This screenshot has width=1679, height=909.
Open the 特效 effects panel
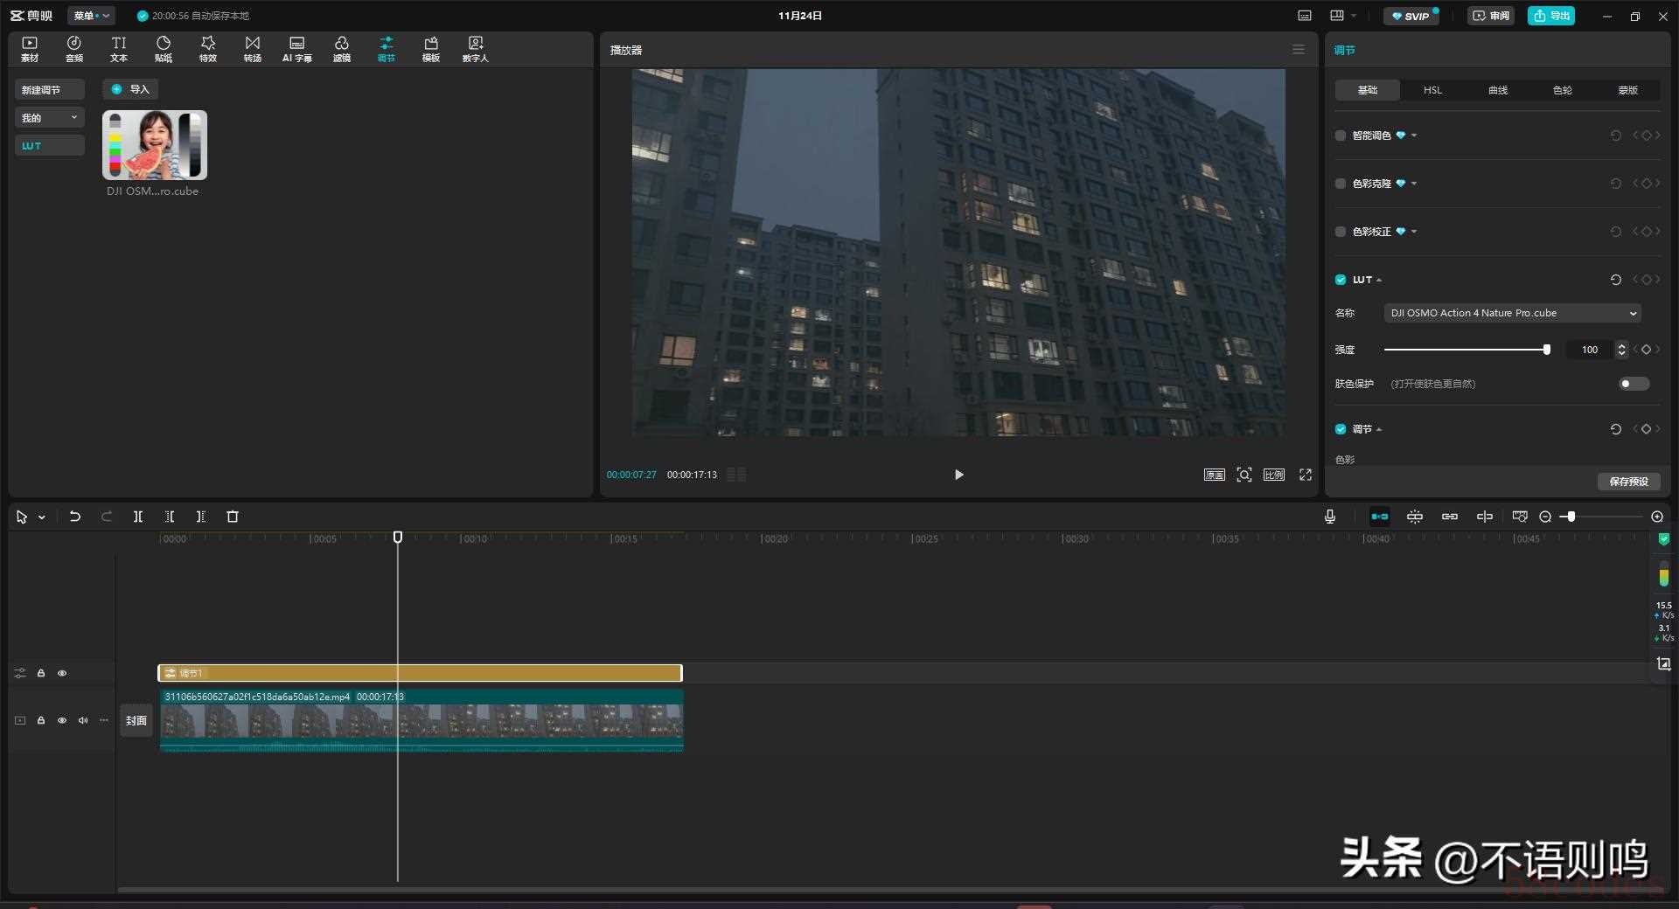(207, 49)
